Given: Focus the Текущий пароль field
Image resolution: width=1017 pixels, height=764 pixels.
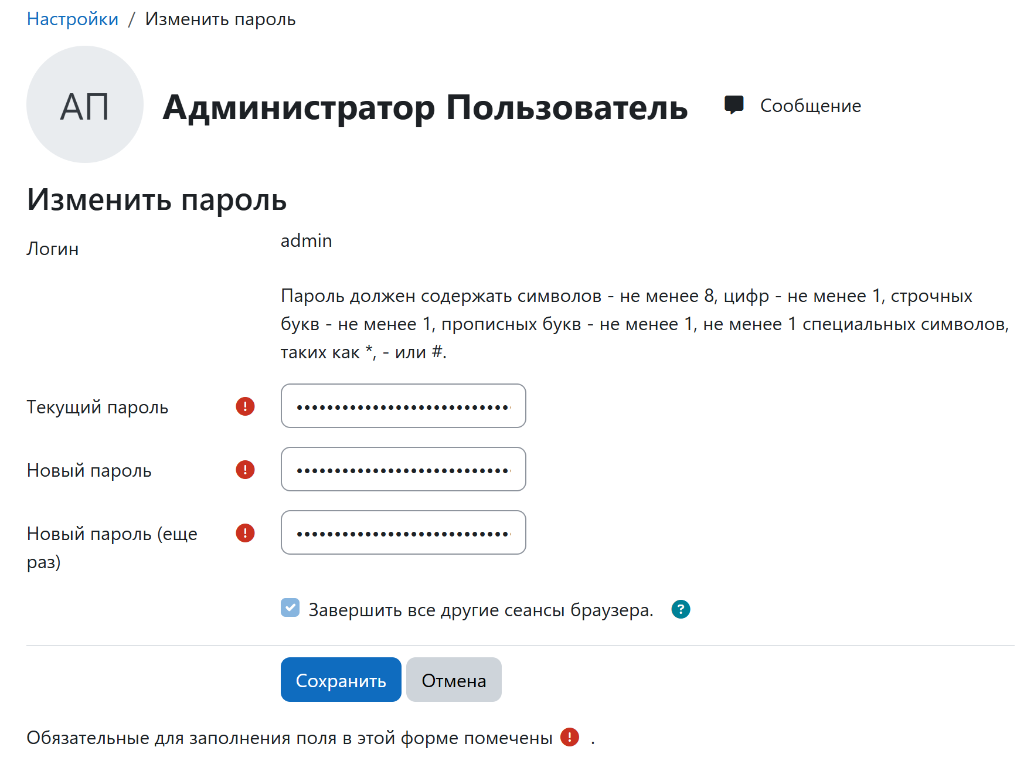Looking at the screenshot, I should 403,406.
